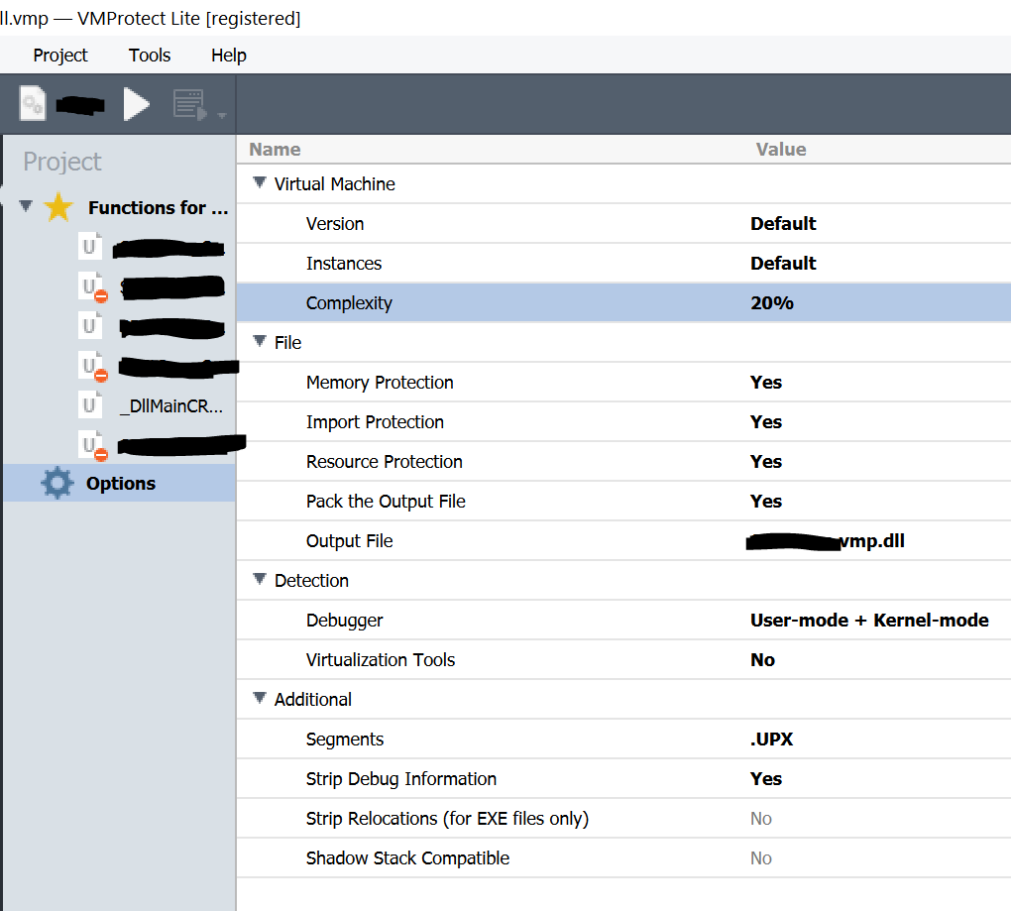Select the File group header text
Screen dimensions: 1011x911
coord(287,343)
